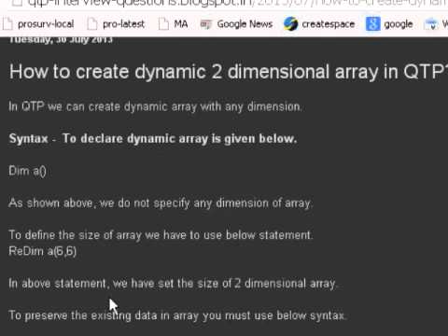Click the Tuesday, 30 July 2013 date header

[x=61, y=40]
